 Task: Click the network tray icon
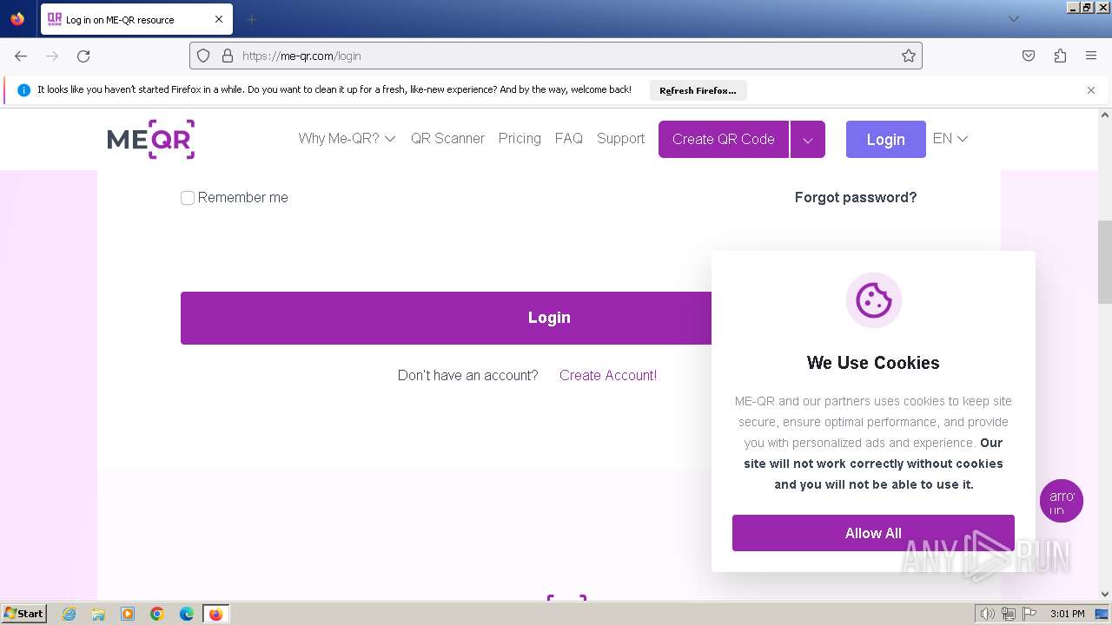tap(1009, 614)
